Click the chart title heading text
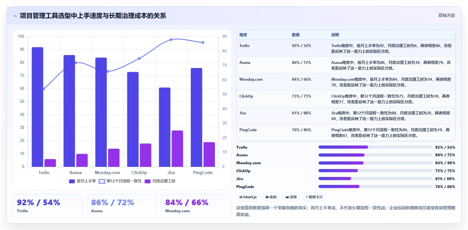468x230 pixels. (93, 16)
